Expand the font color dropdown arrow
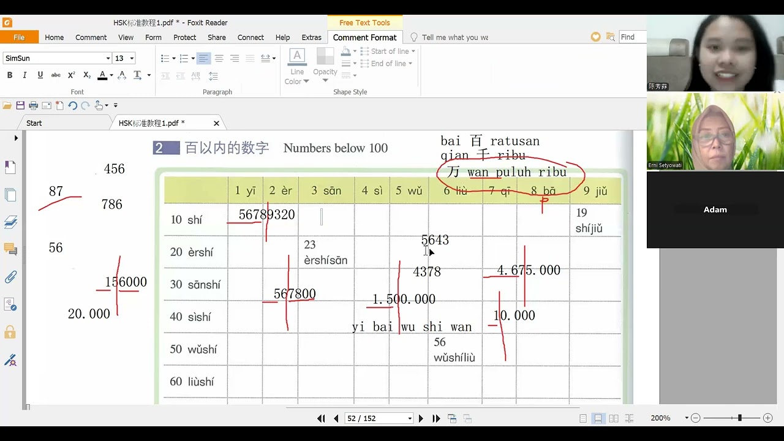 (111, 75)
